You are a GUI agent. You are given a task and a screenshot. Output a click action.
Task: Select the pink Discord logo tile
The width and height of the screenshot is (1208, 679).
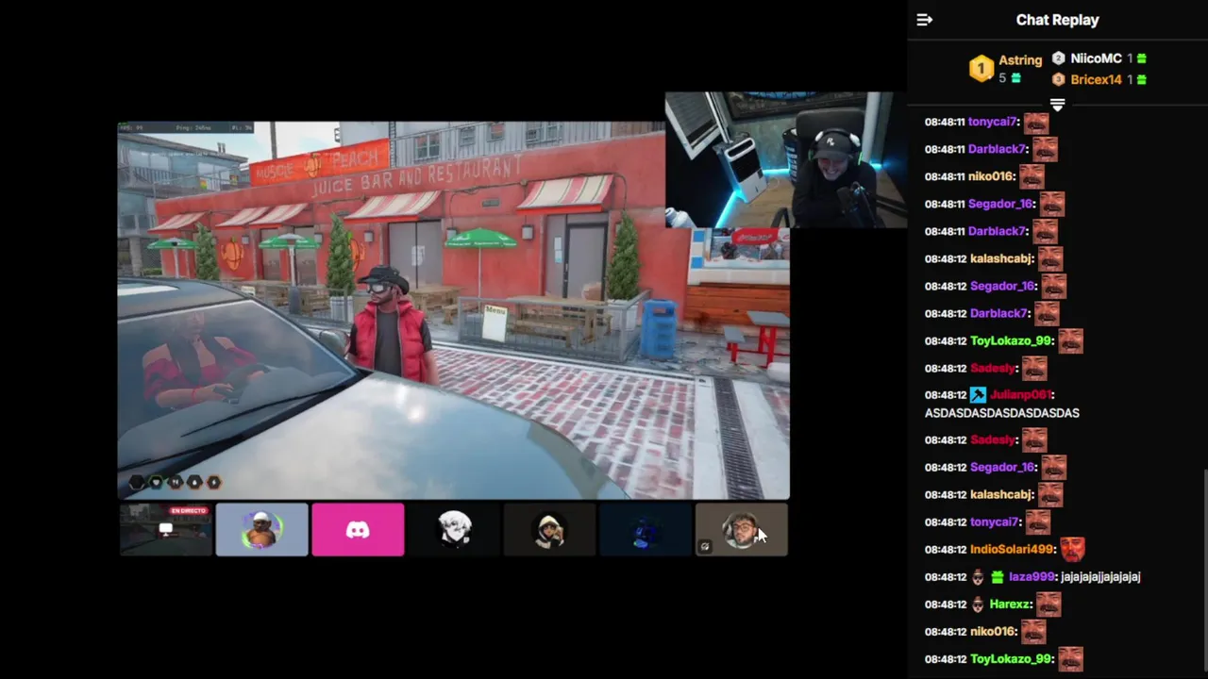[x=359, y=530]
